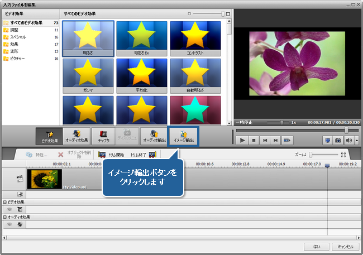363x255 pixels.
Task: Click the イメージ輸出 (image export) button
Action: click(x=183, y=137)
